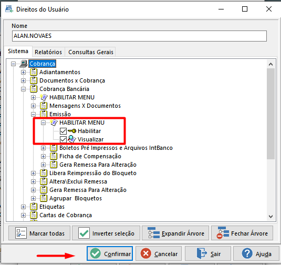Expand the Agrupar Bloquetos node
Screen dimensions: 281x265
(33, 198)
